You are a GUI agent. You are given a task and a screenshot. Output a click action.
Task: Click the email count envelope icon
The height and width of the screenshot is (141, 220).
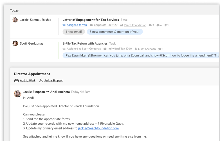coord(150,25)
